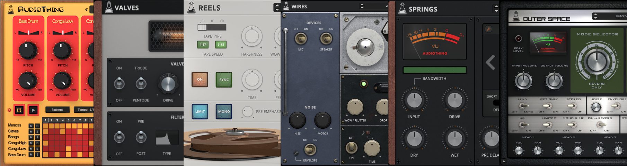Open the Springs preset stepper arrows
Viewport: 627px width, 166px height.
click(496, 9)
